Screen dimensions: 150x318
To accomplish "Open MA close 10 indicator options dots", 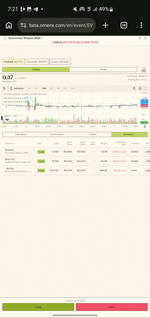I will click(33, 101).
